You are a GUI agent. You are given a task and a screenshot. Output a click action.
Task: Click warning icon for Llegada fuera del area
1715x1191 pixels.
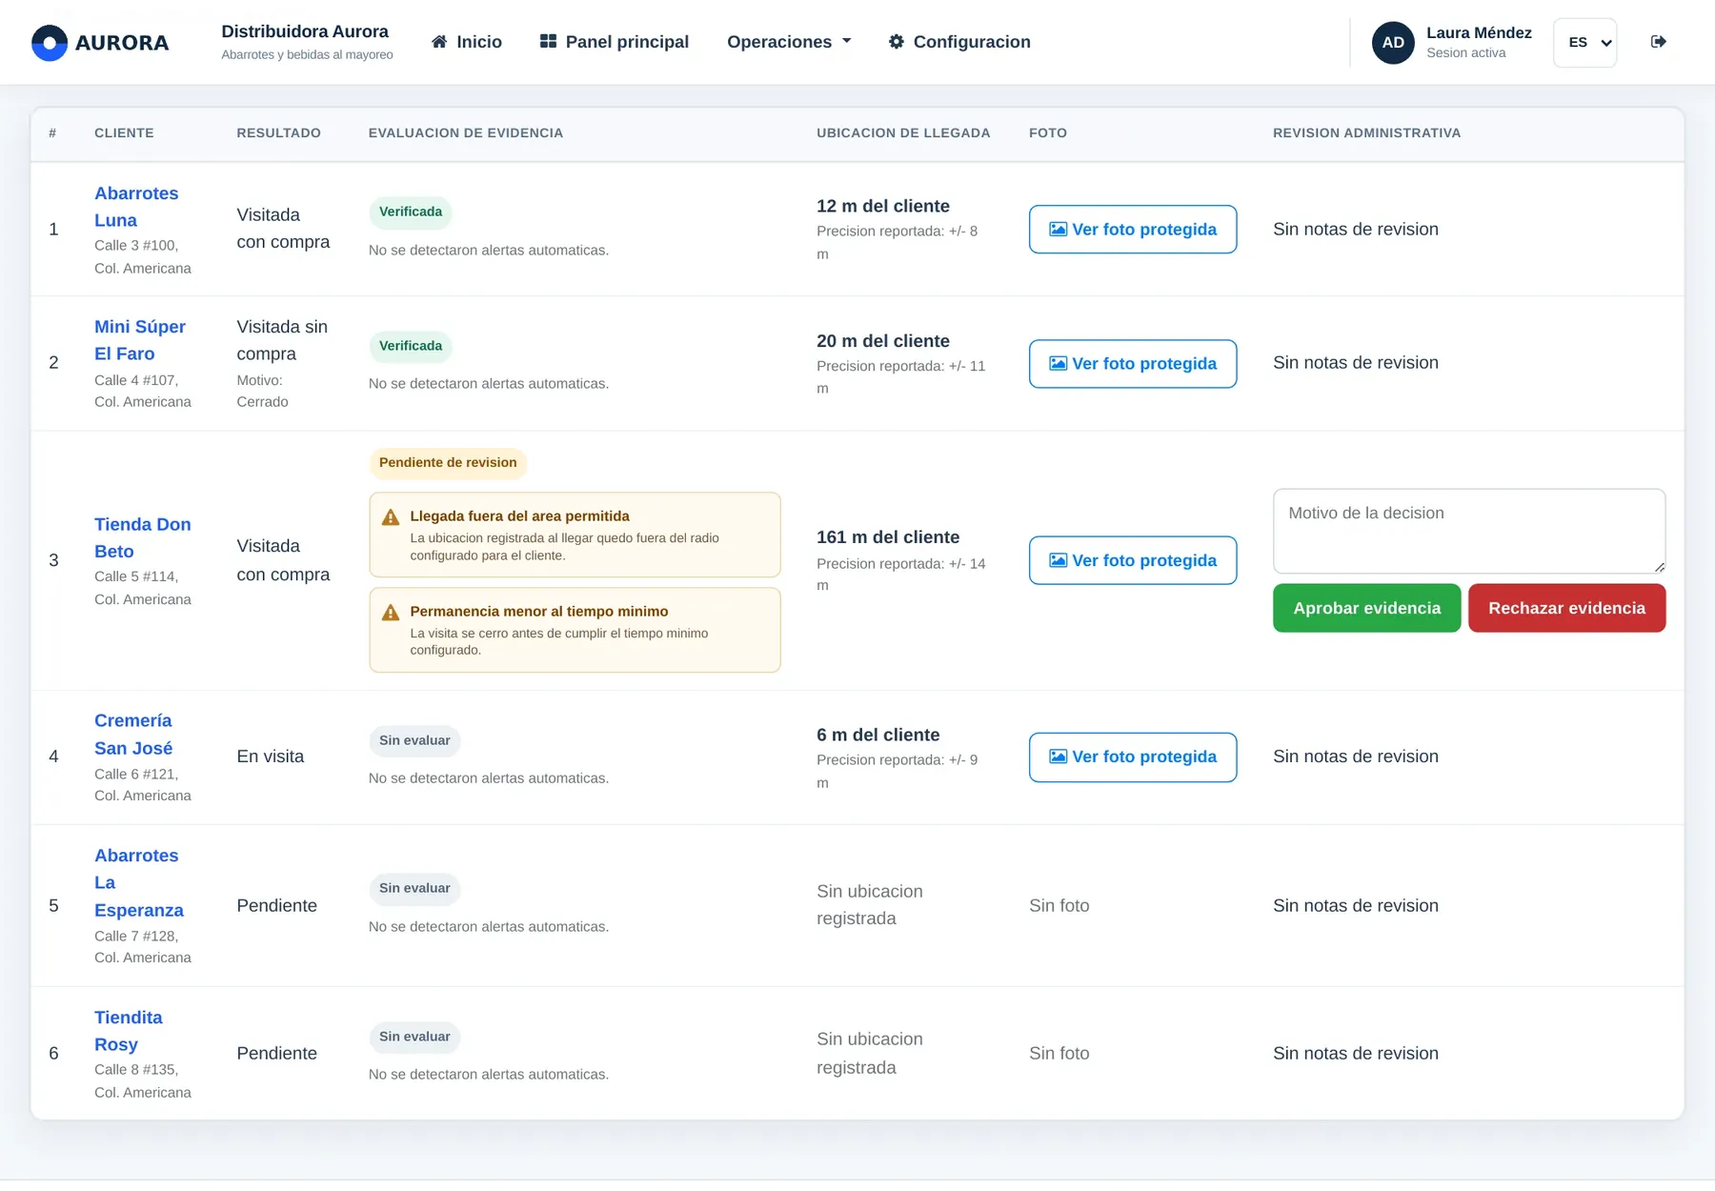tap(391, 517)
